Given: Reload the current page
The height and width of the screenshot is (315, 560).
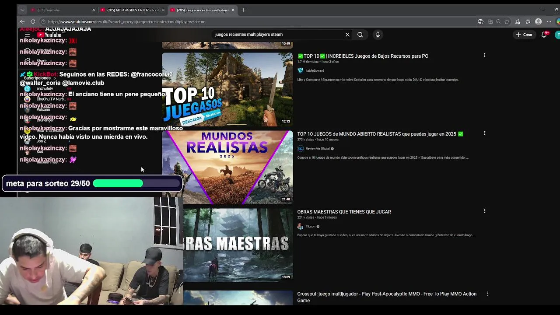Looking at the screenshot, I should (x=33, y=21).
